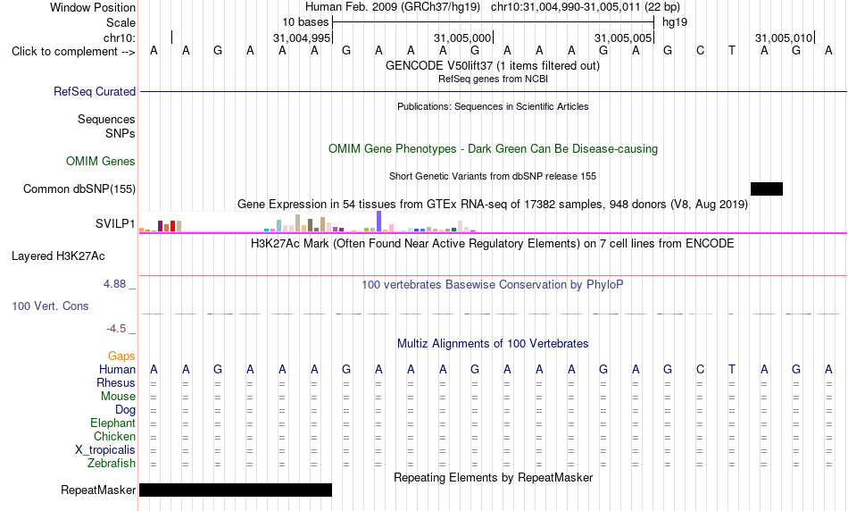Screen dimensions: 848x511
Task: Click the T base in the top sequence row
Action: (732, 50)
